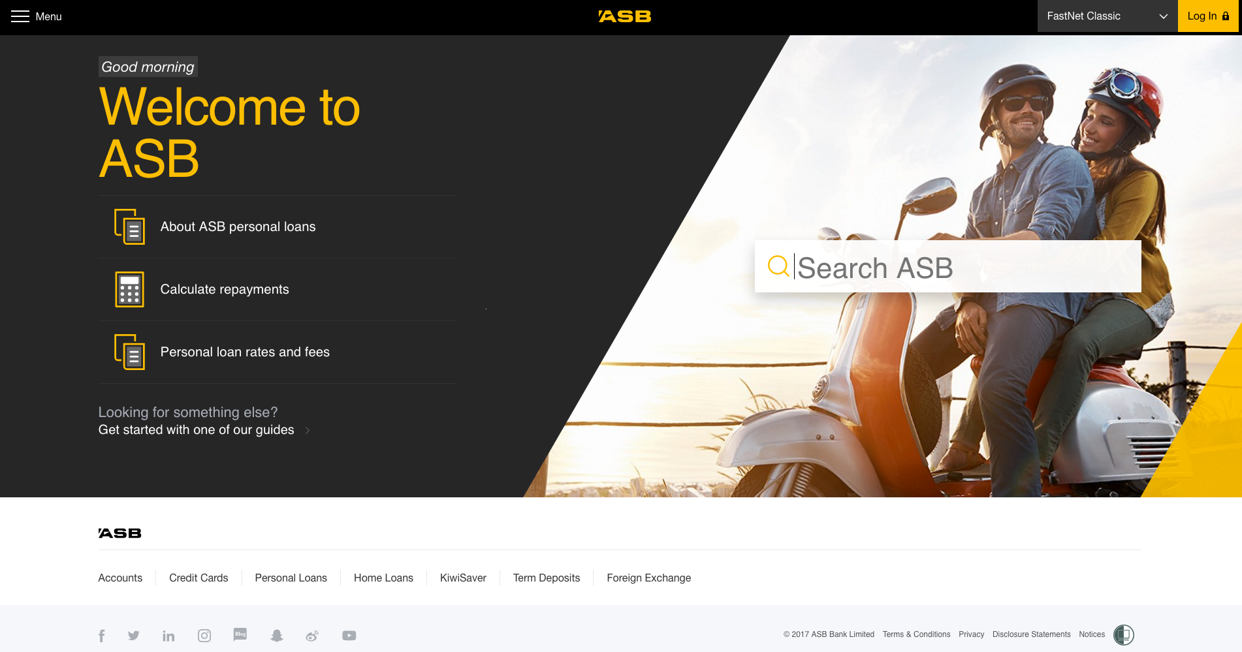Open Disclosure Statements link
The width and height of the screenshot is (1242, 652).
point(1032,634)
